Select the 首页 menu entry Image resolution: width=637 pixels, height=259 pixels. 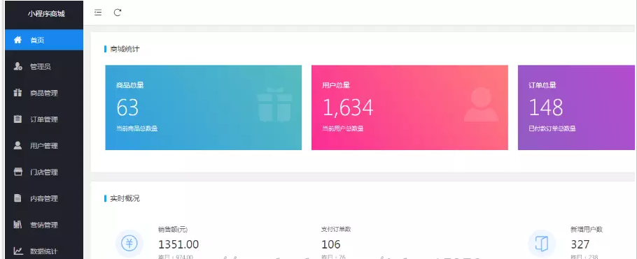point(44,40)
